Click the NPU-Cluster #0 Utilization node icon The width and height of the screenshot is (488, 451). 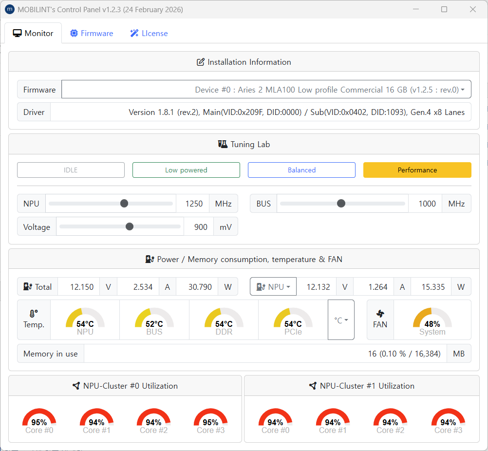click(76, 386)
